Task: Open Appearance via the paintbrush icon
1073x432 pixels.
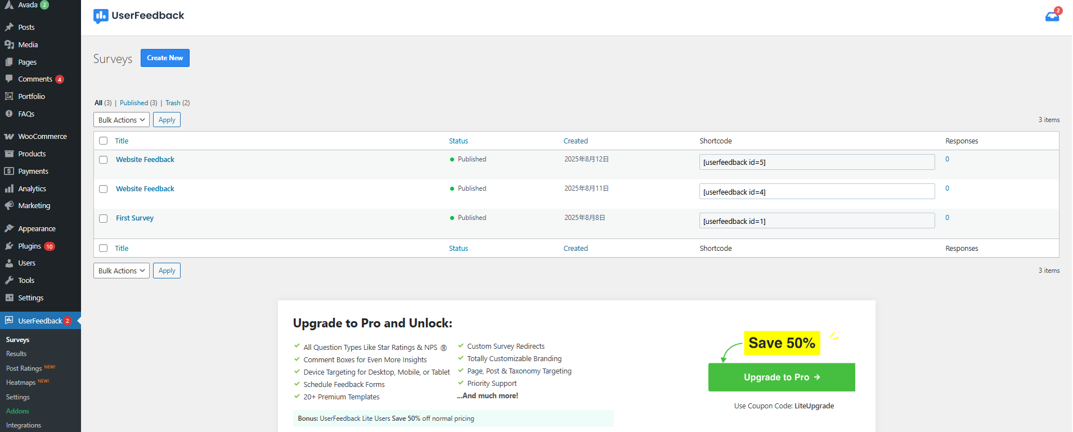Action: click(x=9, y=229)
